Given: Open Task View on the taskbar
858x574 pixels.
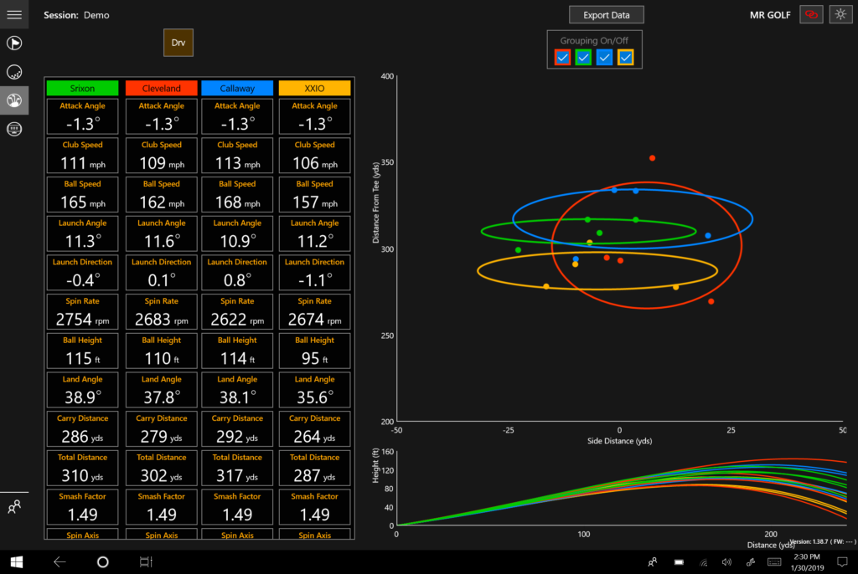Looking at the screenshot, I should 146,562.
